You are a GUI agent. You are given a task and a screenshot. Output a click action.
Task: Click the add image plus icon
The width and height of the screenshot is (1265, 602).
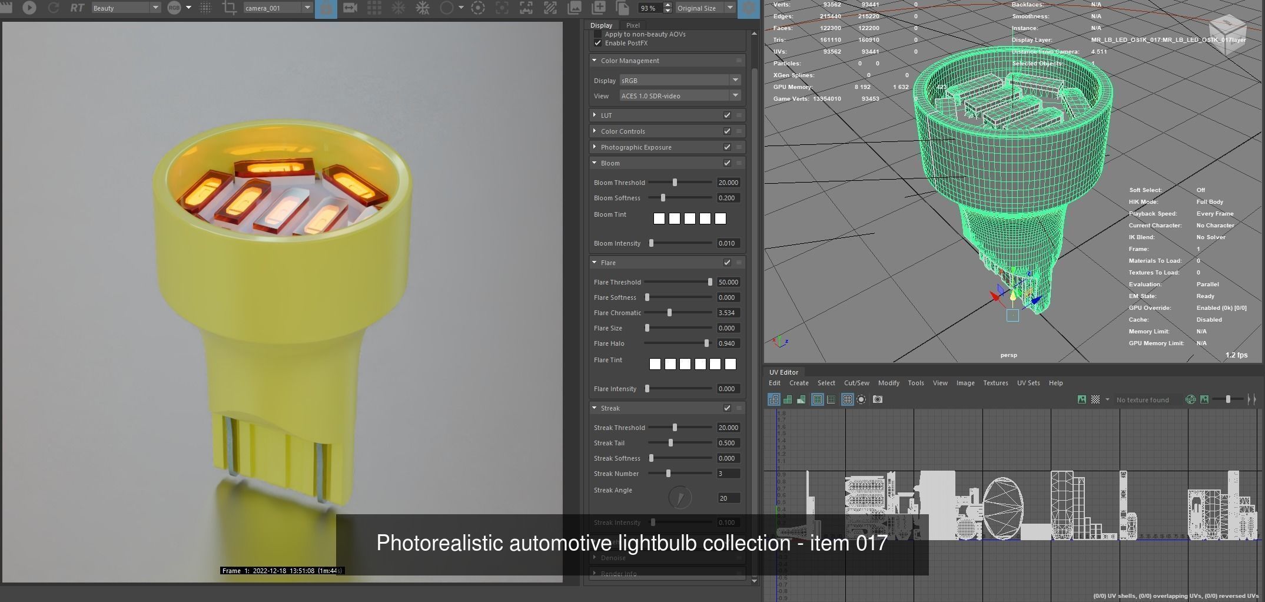pyautogui.click(x=598, y=8)
